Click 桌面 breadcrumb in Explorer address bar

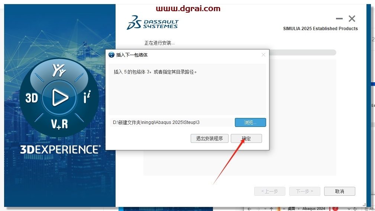point(291,209)
